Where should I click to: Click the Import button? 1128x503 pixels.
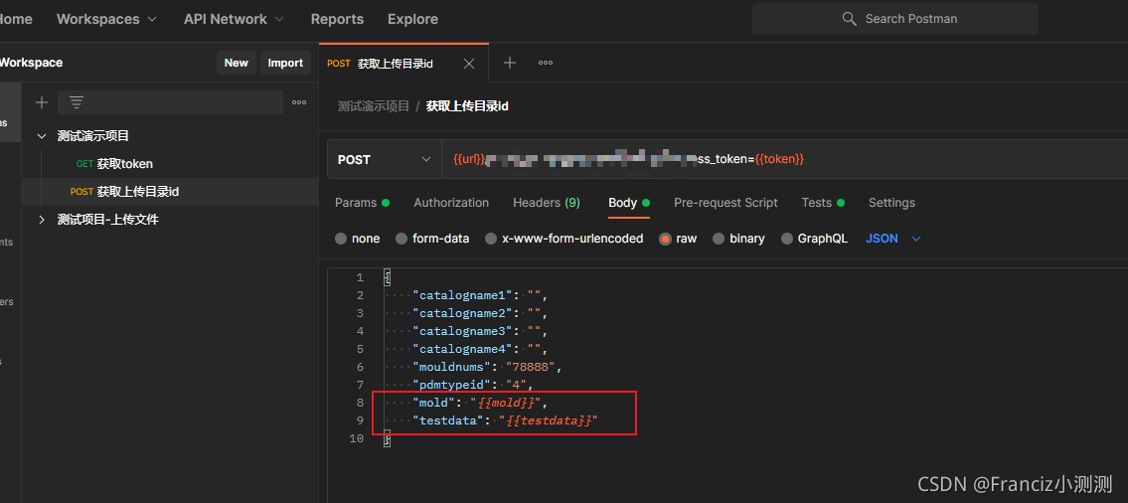pos(285,63)
